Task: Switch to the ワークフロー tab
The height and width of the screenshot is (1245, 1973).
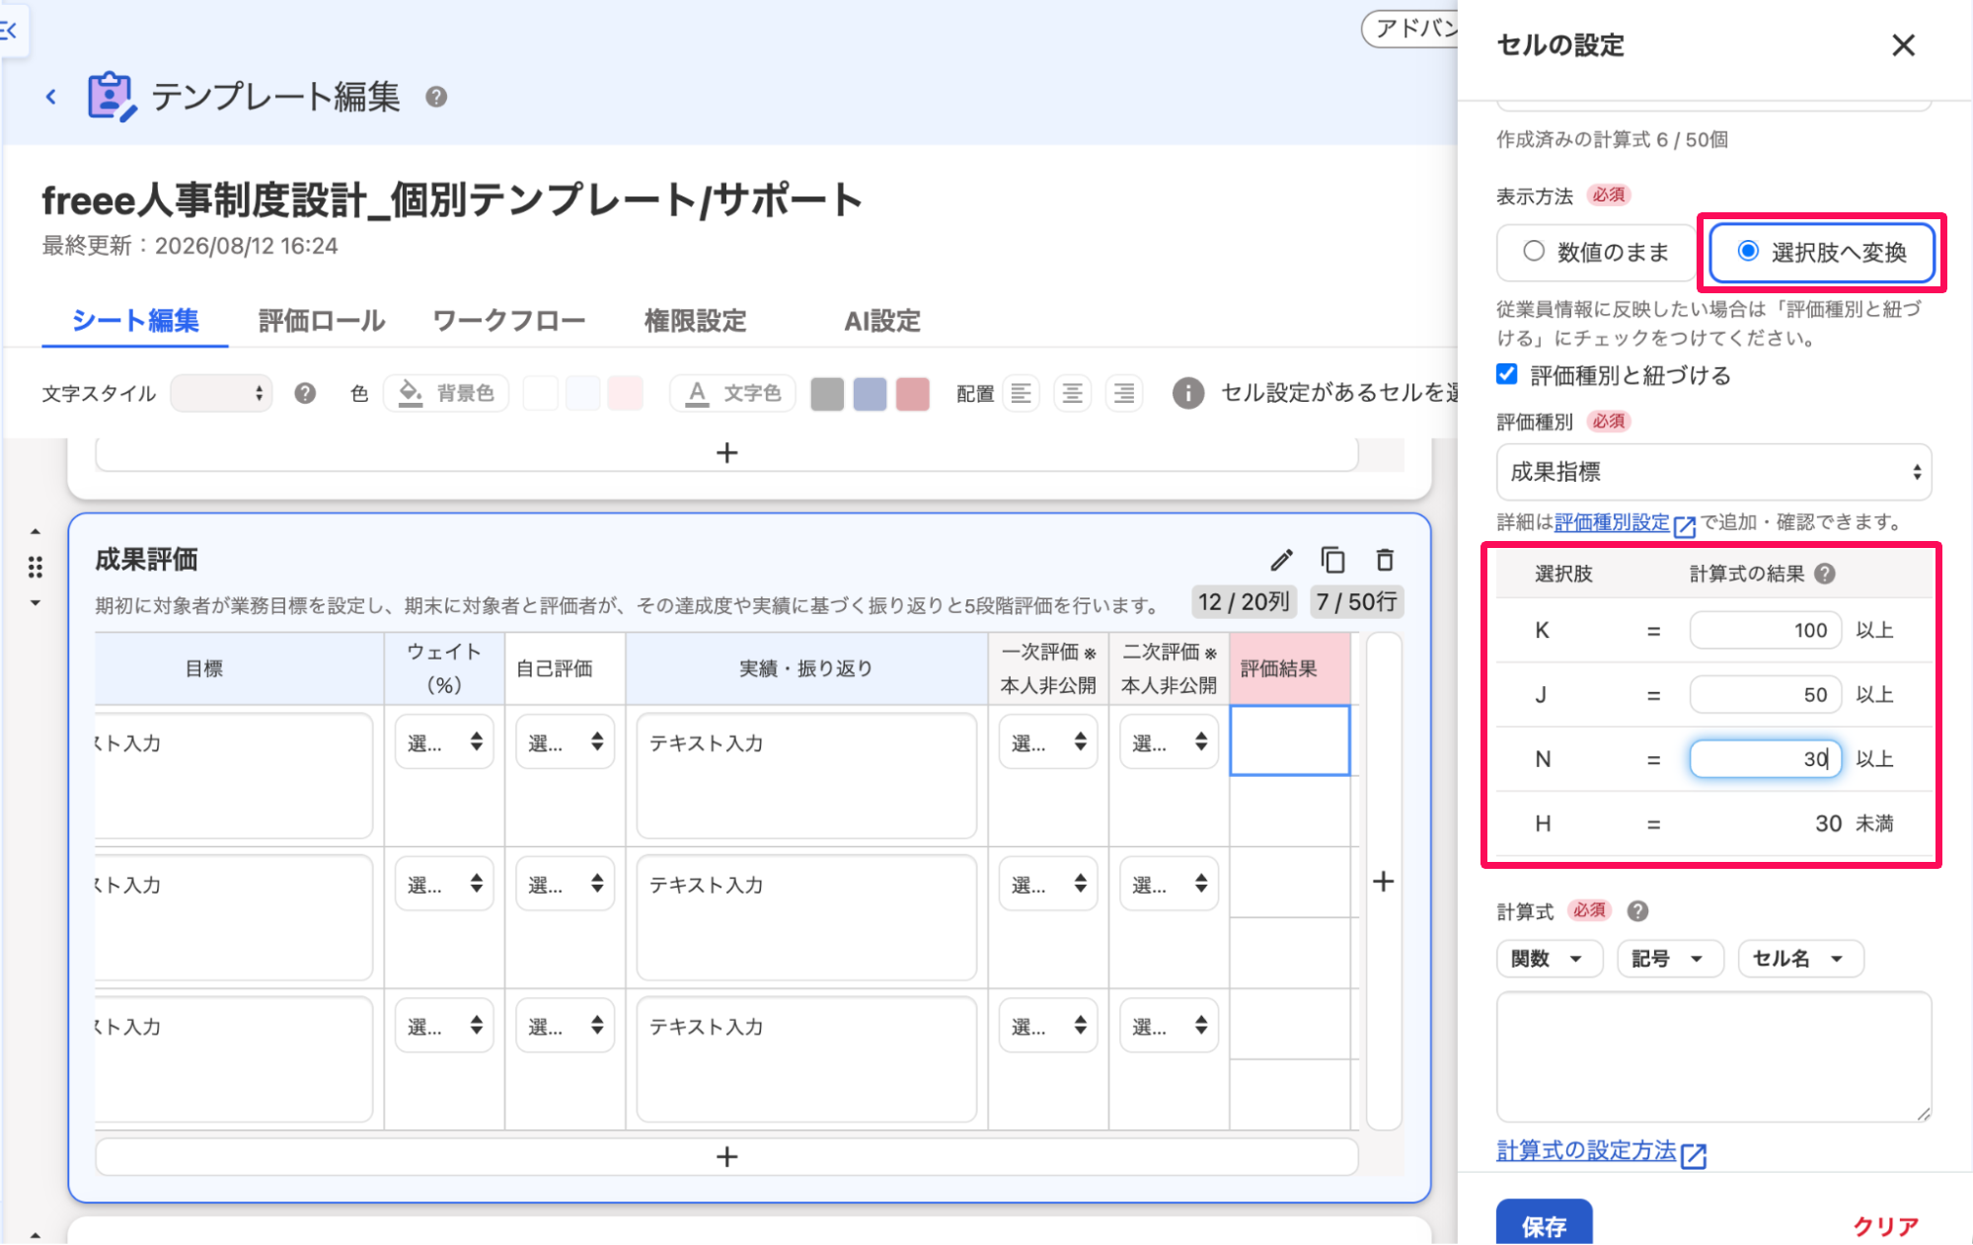Action: coord(509,321)
